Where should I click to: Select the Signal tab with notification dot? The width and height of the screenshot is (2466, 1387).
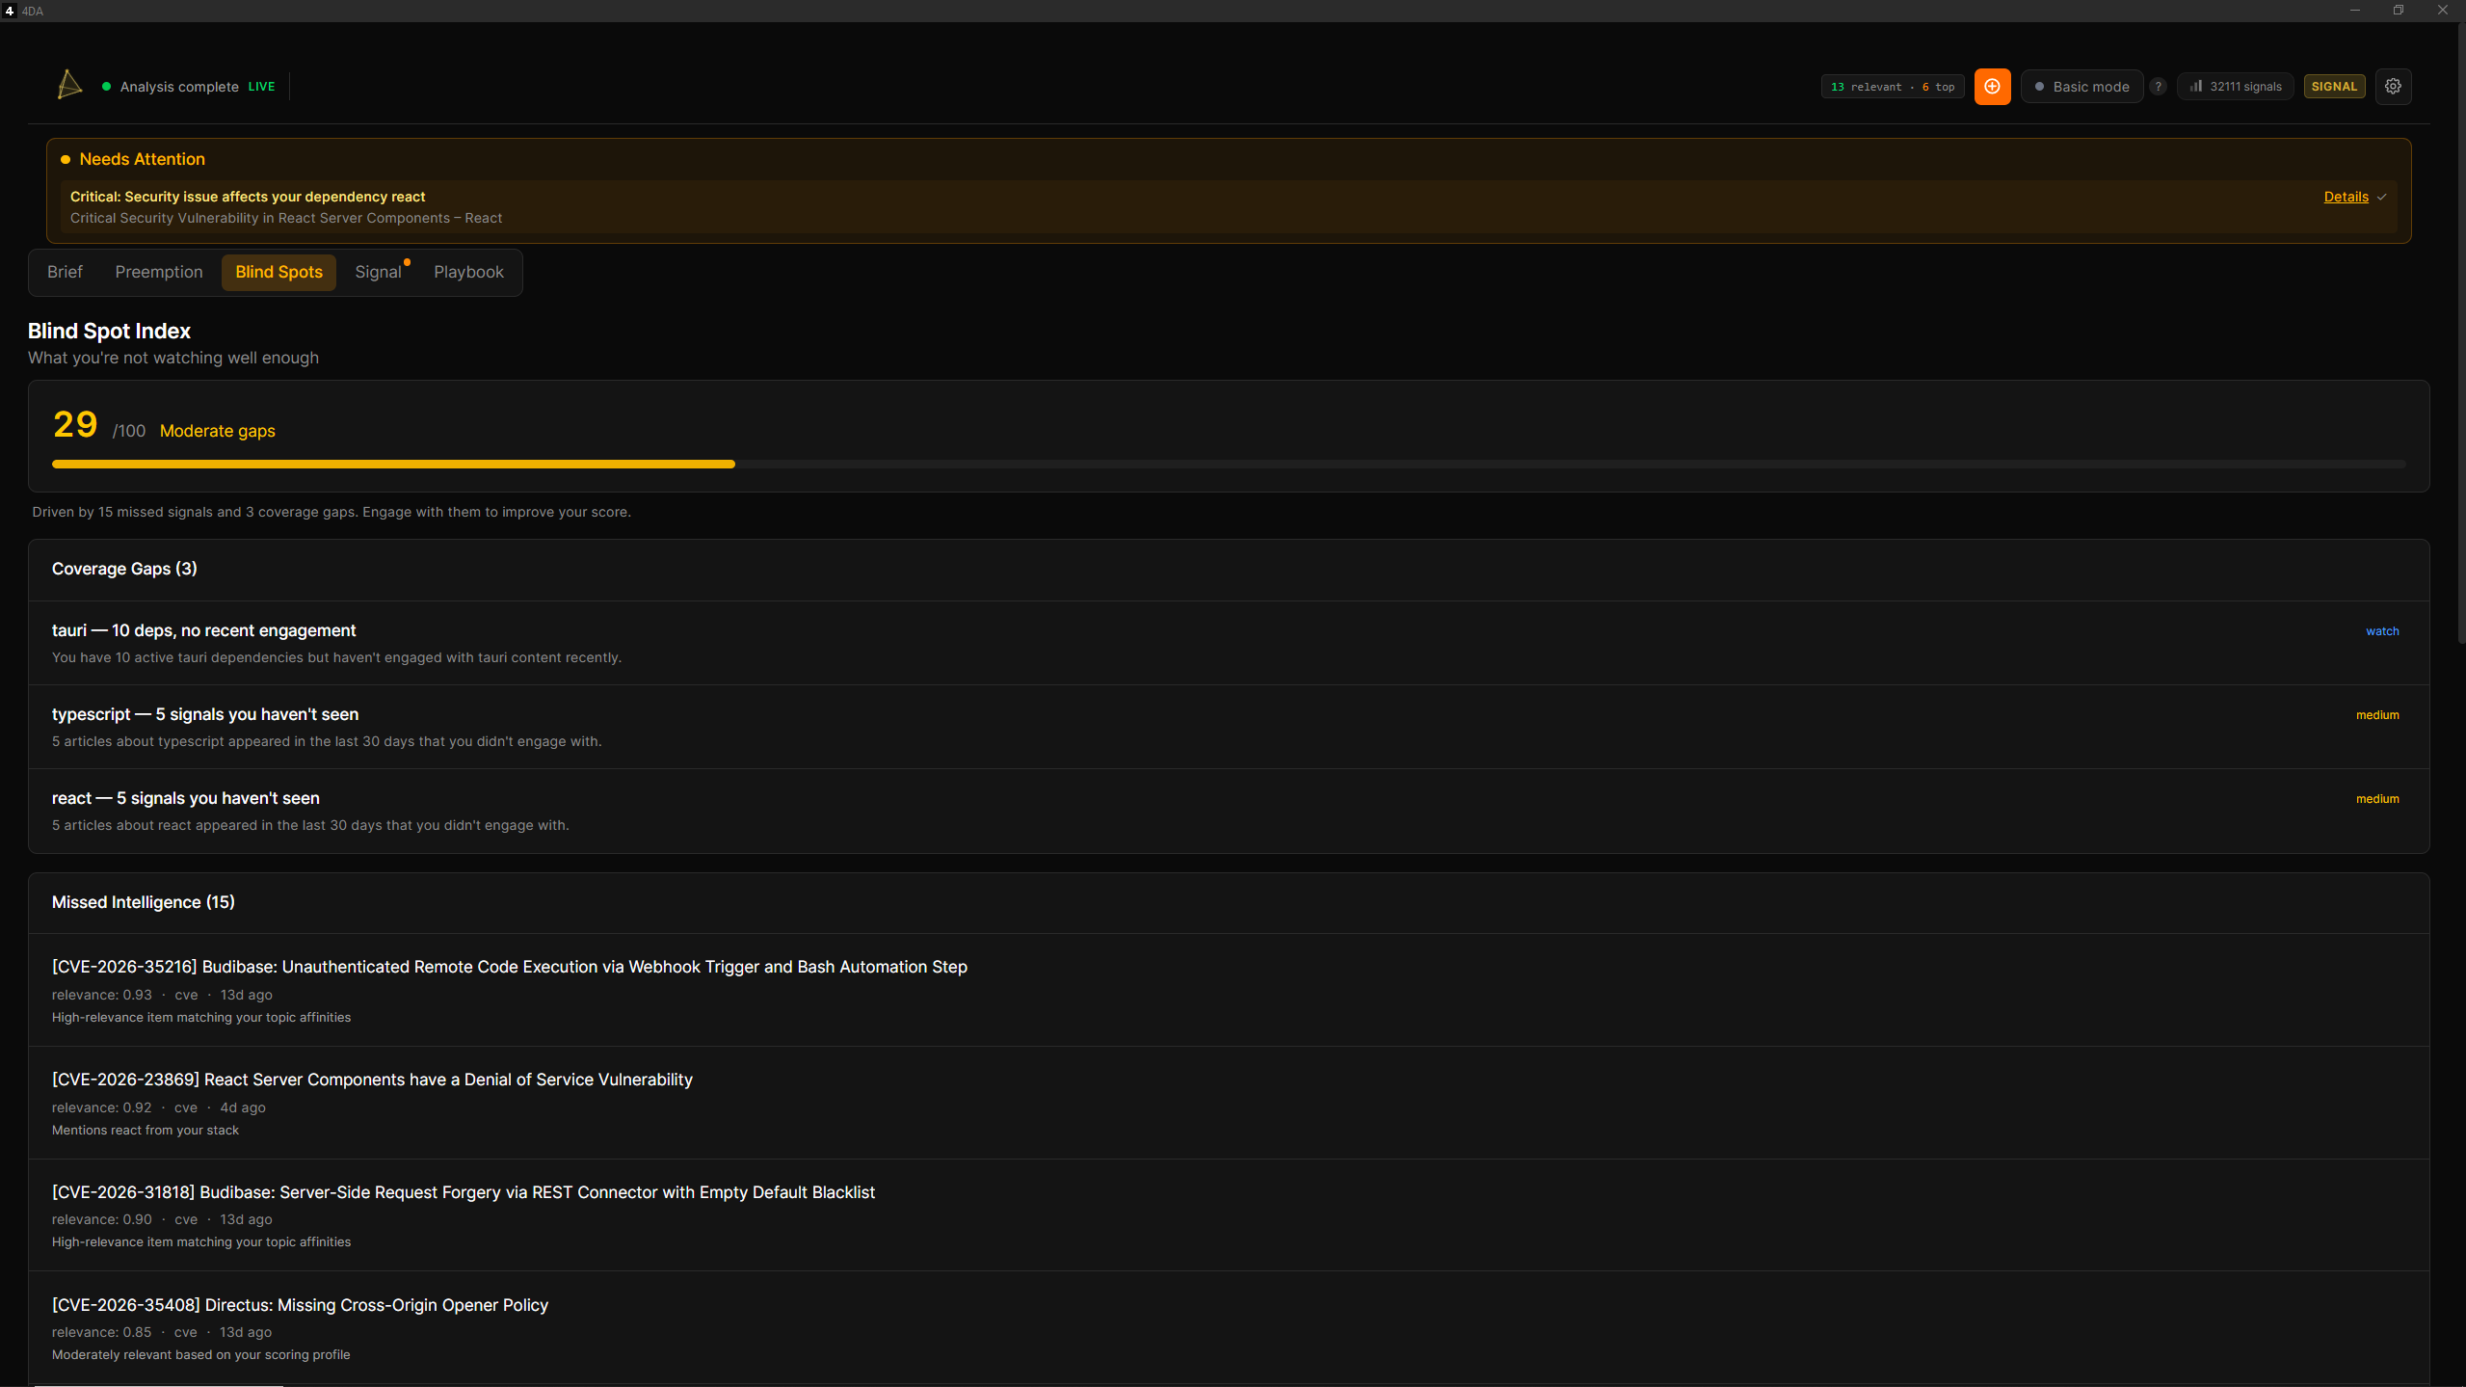point(378,272)
